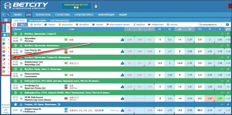Open statistics chart for Берреттини match
Viewport: 232px width, 115px height.
coord(122,110)
